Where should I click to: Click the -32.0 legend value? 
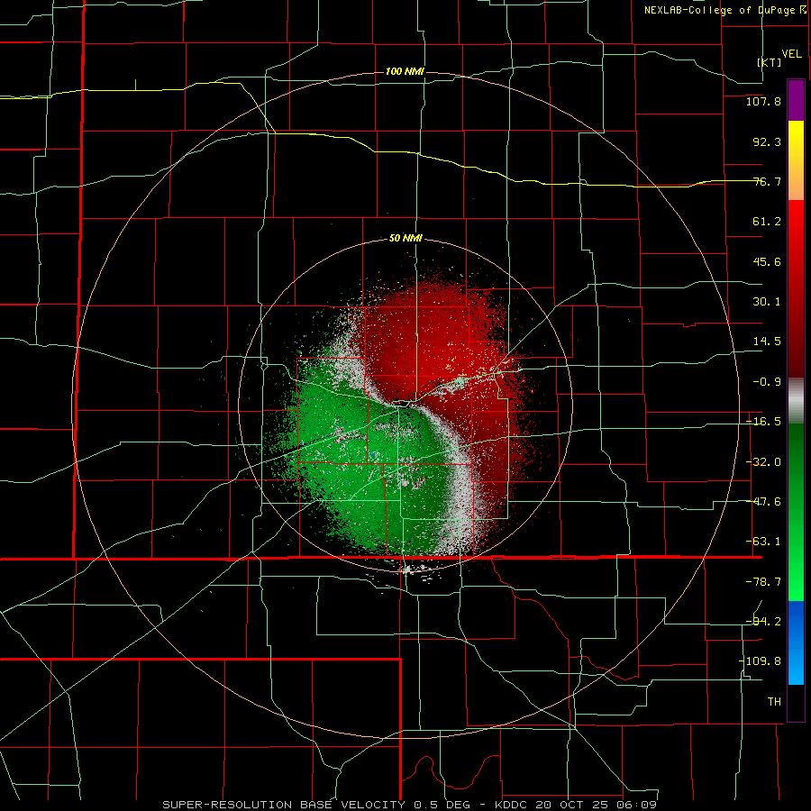pyautogui.click(x=763, y=462)
